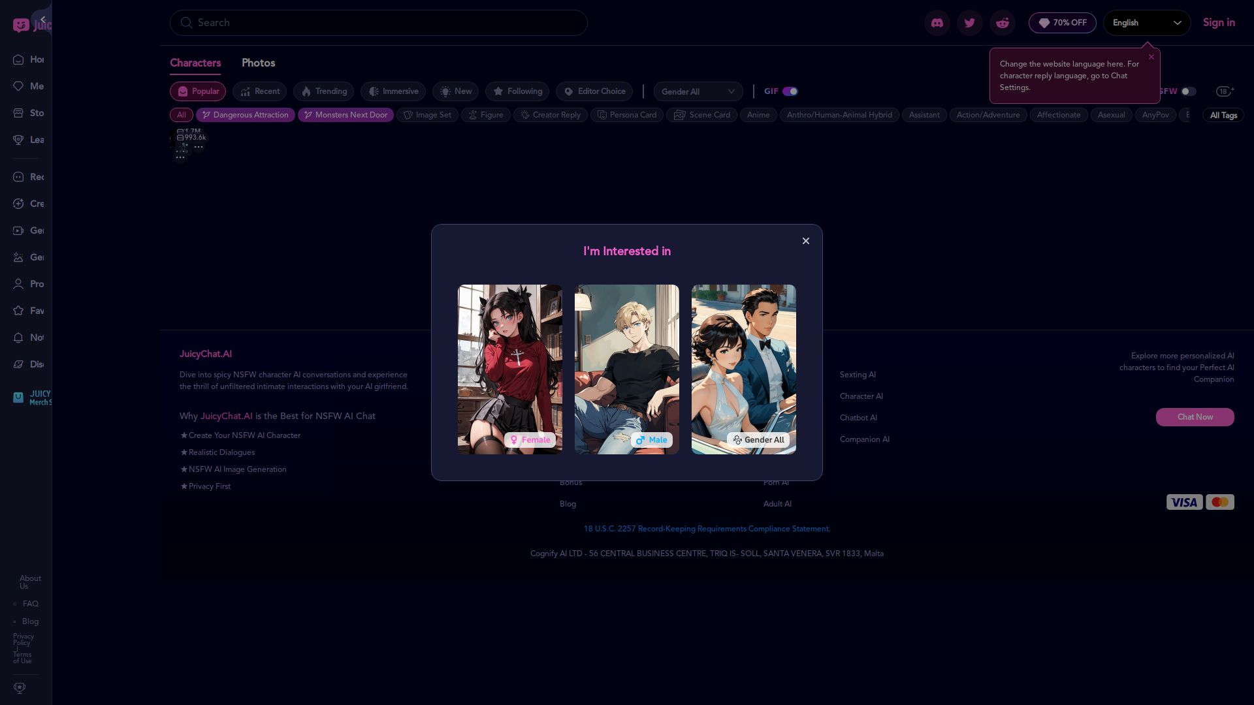Choose the Female interest card
The image size is (1254, 705).
pos(510,369)
